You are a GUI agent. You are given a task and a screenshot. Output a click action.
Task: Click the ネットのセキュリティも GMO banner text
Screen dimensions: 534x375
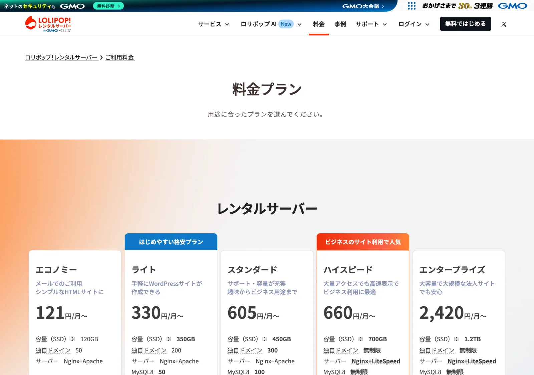tap(44, 6)
